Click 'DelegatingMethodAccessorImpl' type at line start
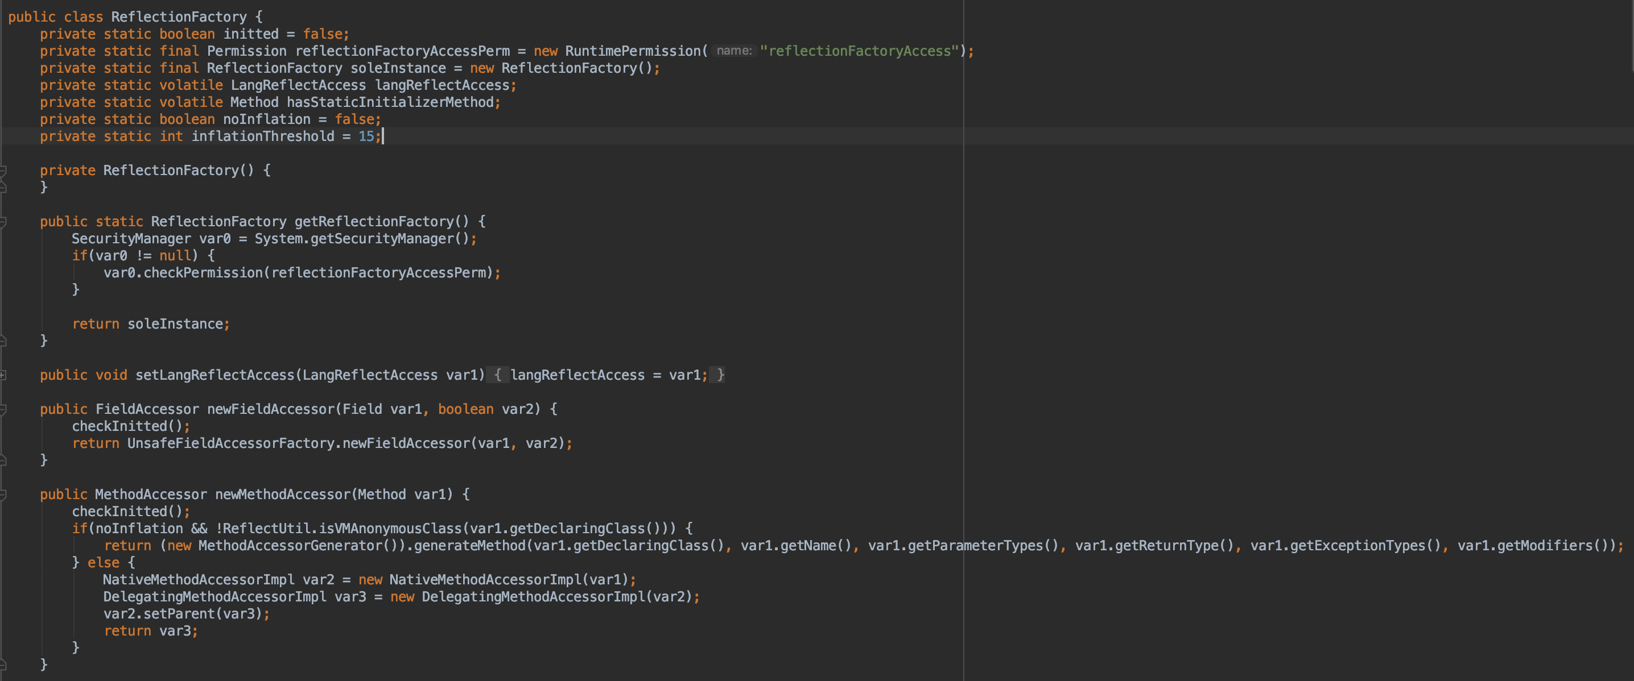This screenshot has width=1634, height=681. [x=215, y=597]
